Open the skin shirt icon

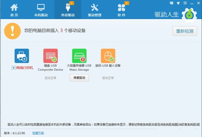point(178,3)
